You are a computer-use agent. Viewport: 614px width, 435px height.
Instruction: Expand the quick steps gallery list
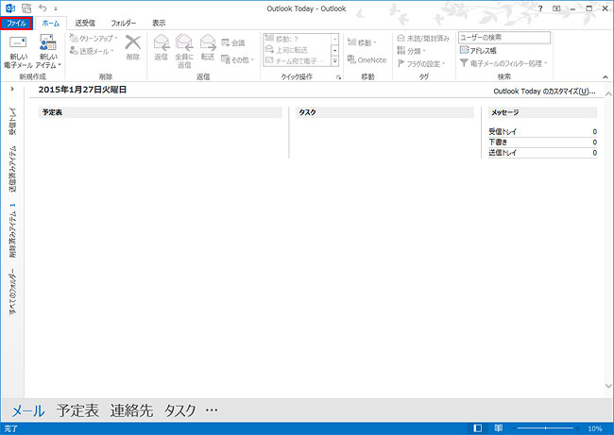click(x=334, y=61)
